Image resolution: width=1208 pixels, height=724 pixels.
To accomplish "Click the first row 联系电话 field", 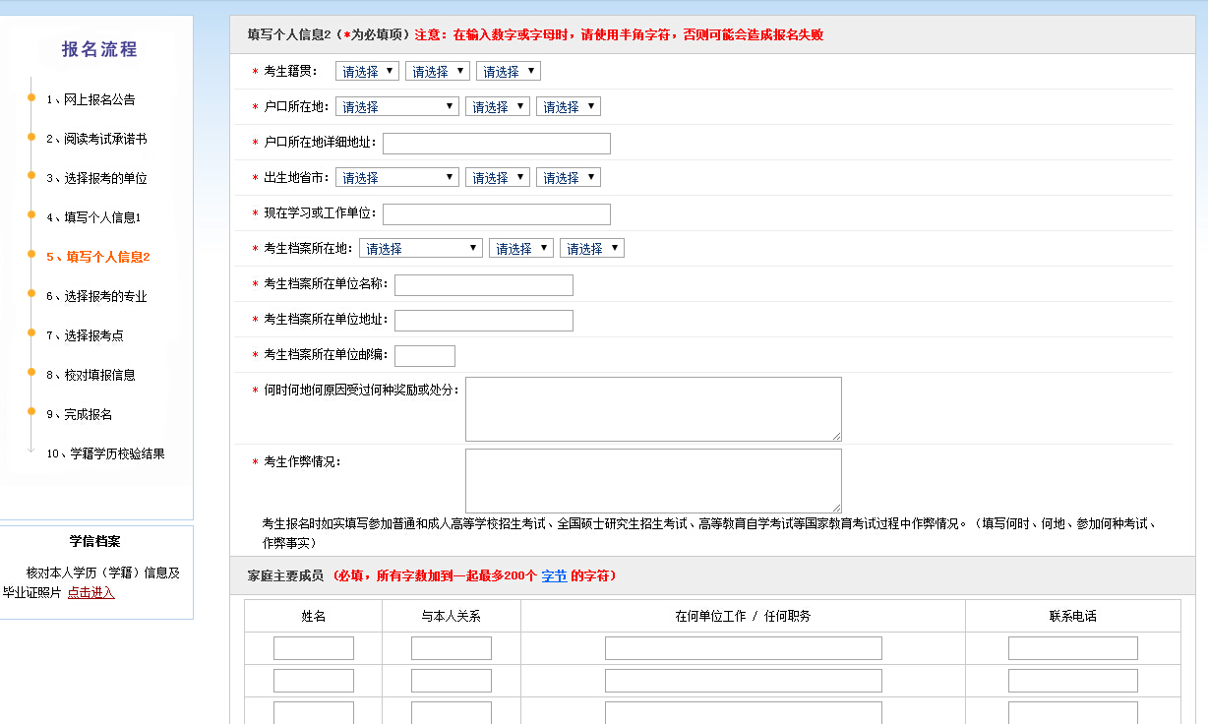I will pos(1072,648).
